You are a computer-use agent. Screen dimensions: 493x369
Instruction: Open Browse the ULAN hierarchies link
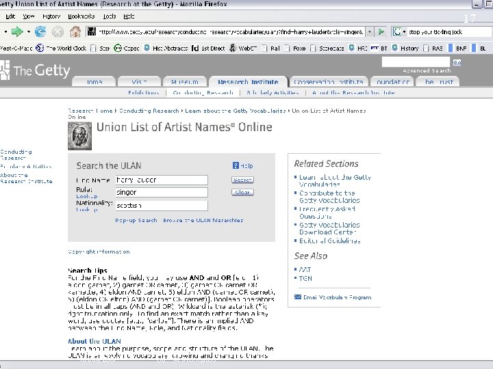coord(203,220)
